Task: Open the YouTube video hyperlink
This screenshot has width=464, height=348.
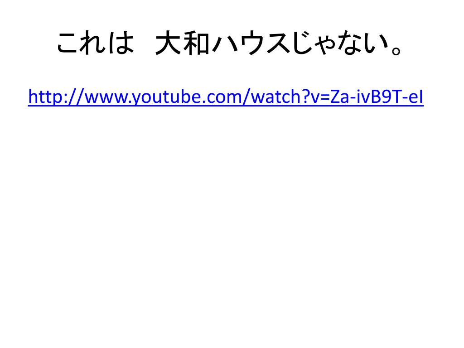Action: tap(226, 97)
